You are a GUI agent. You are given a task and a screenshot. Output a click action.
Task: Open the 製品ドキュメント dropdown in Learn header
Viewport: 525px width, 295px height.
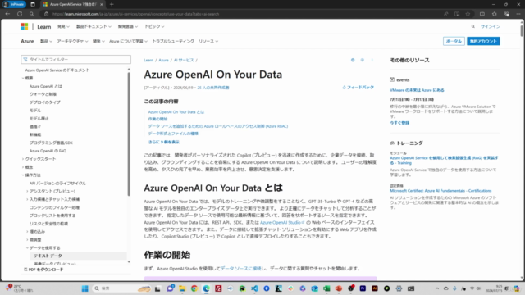pos(94,26)
